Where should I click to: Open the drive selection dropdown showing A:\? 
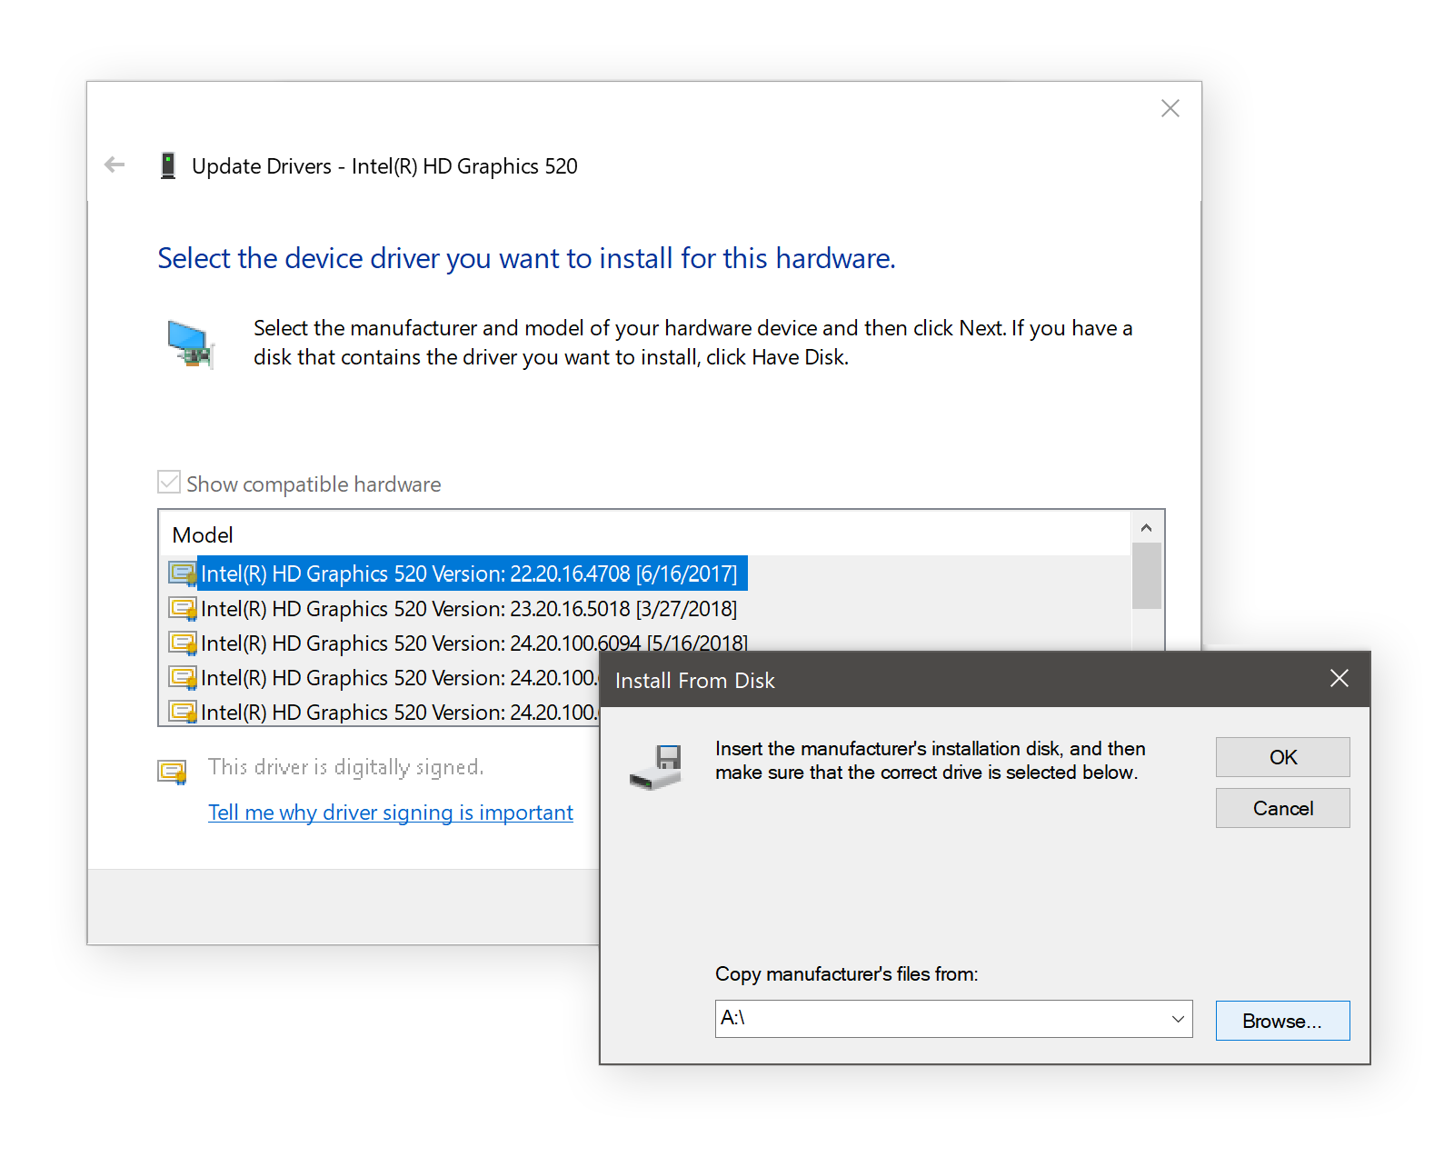click(1179, 1019)
